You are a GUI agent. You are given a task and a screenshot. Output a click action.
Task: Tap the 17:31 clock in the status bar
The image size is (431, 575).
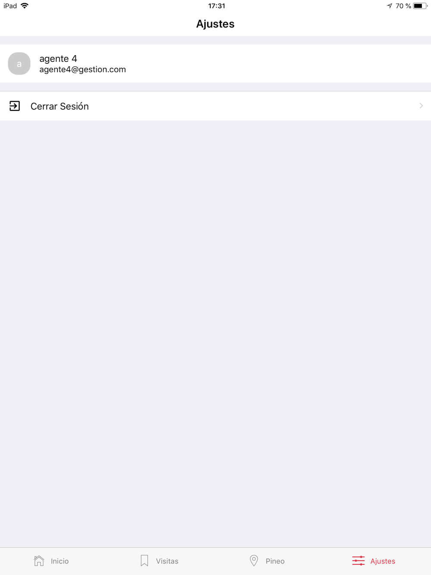216,6
